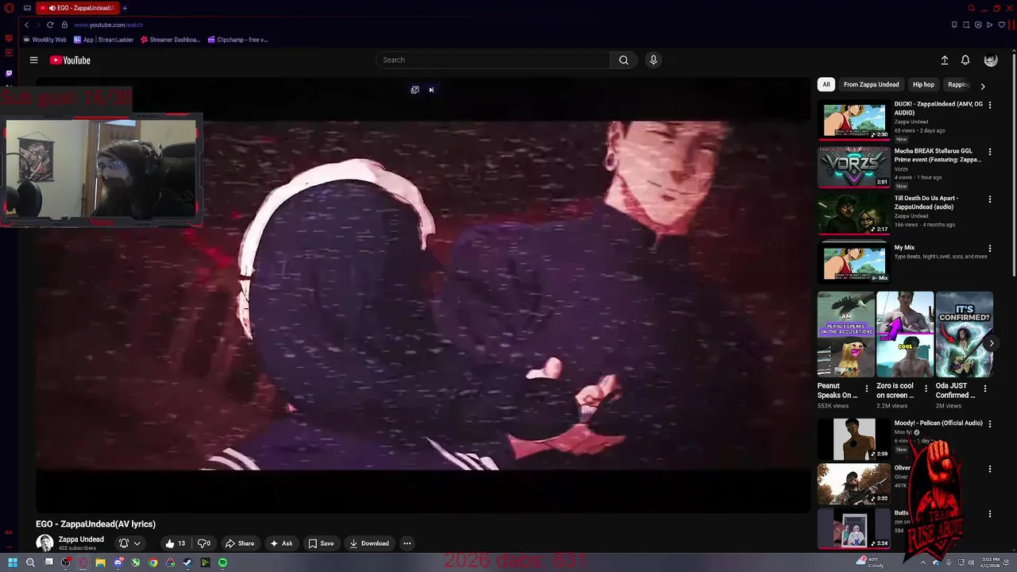The image size is (1017, 572).
Task: Dislike the video with thumbs down
Action: [x=204, y=543]
